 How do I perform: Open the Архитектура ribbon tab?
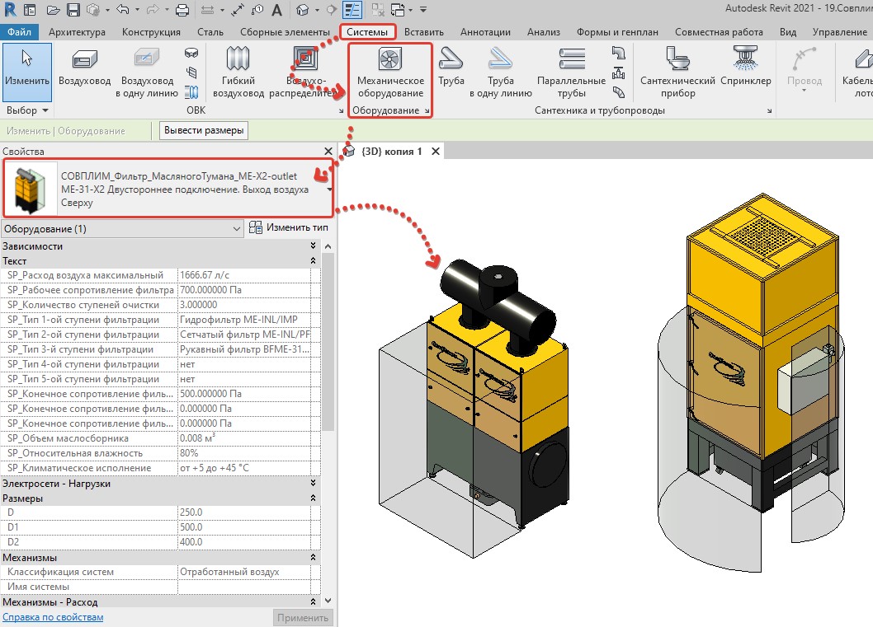pos(77,31)
